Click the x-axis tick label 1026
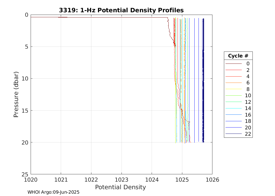The image size is (275, 196). [212, 180]
